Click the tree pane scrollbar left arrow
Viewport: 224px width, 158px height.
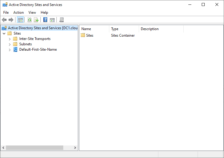3,148
